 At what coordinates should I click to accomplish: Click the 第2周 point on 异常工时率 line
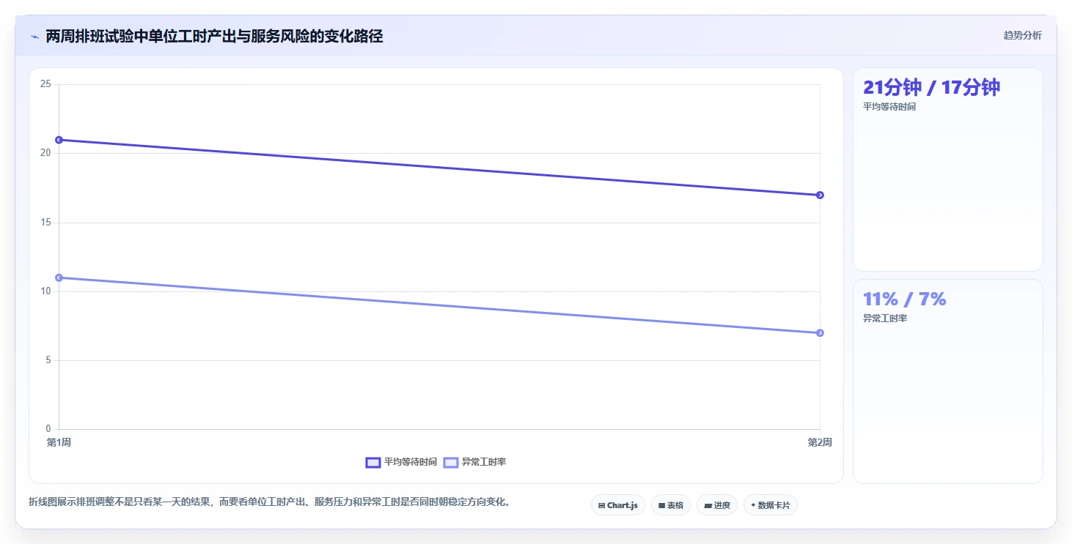(820, 332)
